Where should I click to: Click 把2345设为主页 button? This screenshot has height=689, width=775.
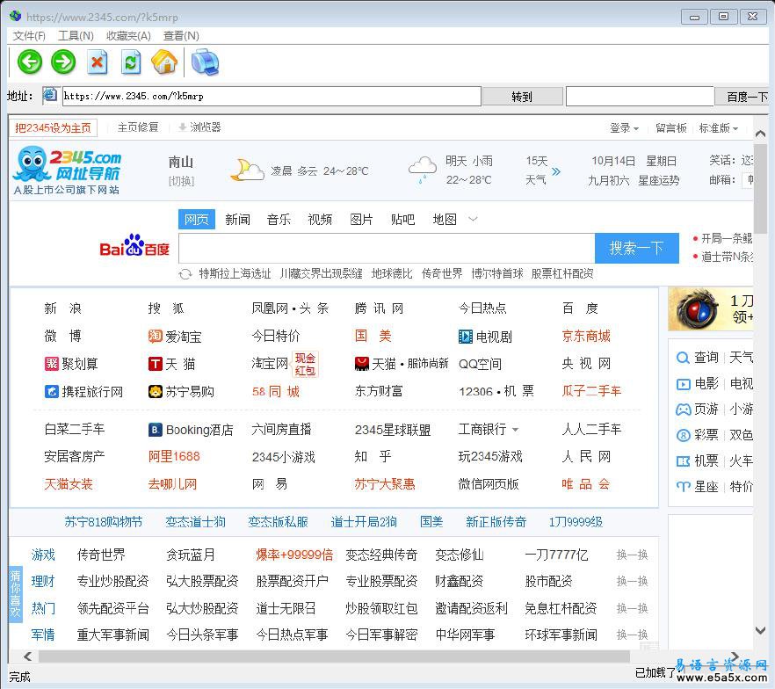53,128
